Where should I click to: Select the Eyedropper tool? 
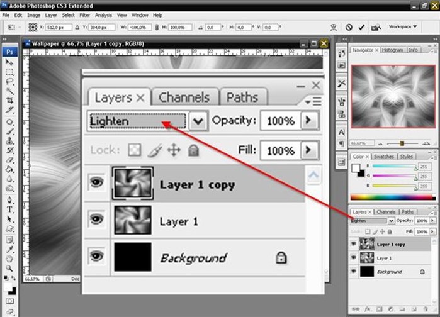(x=9, y=249)
